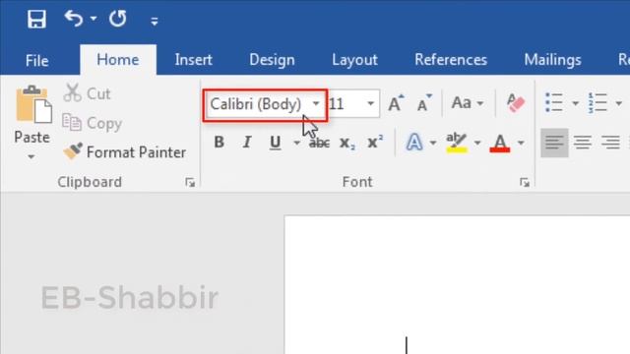Apply yellow text highlight color
Screen dimensions: 630x354
(x=457, y=143)
